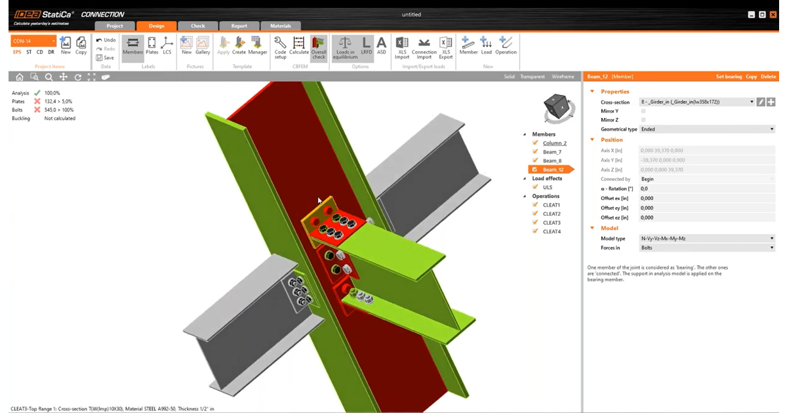Click the fit-to-screen icon
The image size is (787, 413).
click(x=91, y=77)
